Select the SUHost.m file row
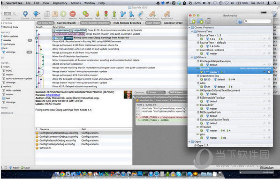Screen dimensions: 280x179 [x=83, y=148]
